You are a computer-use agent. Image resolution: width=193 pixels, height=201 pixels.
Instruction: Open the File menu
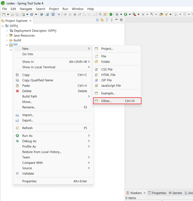(4, 9)
